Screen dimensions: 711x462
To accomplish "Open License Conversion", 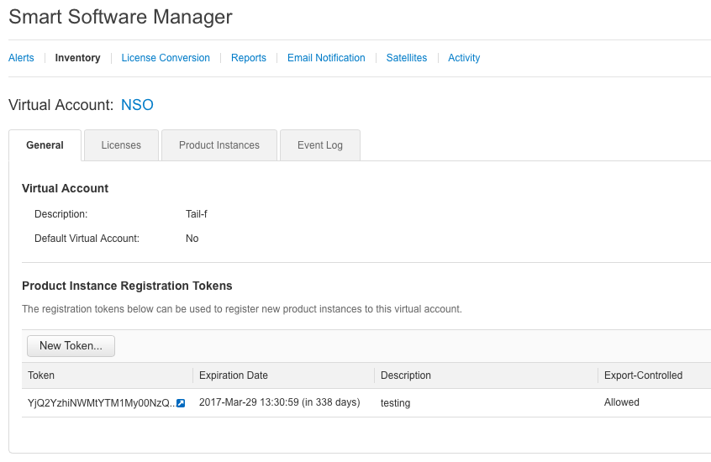I will pos(166,58).
